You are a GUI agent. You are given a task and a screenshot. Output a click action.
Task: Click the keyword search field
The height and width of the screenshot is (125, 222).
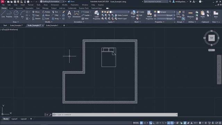click(x=156, y=1)
